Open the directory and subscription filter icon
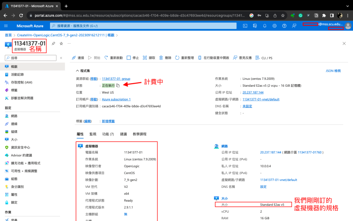The width and height of the screenshot is (353, 221). point(255,26)
